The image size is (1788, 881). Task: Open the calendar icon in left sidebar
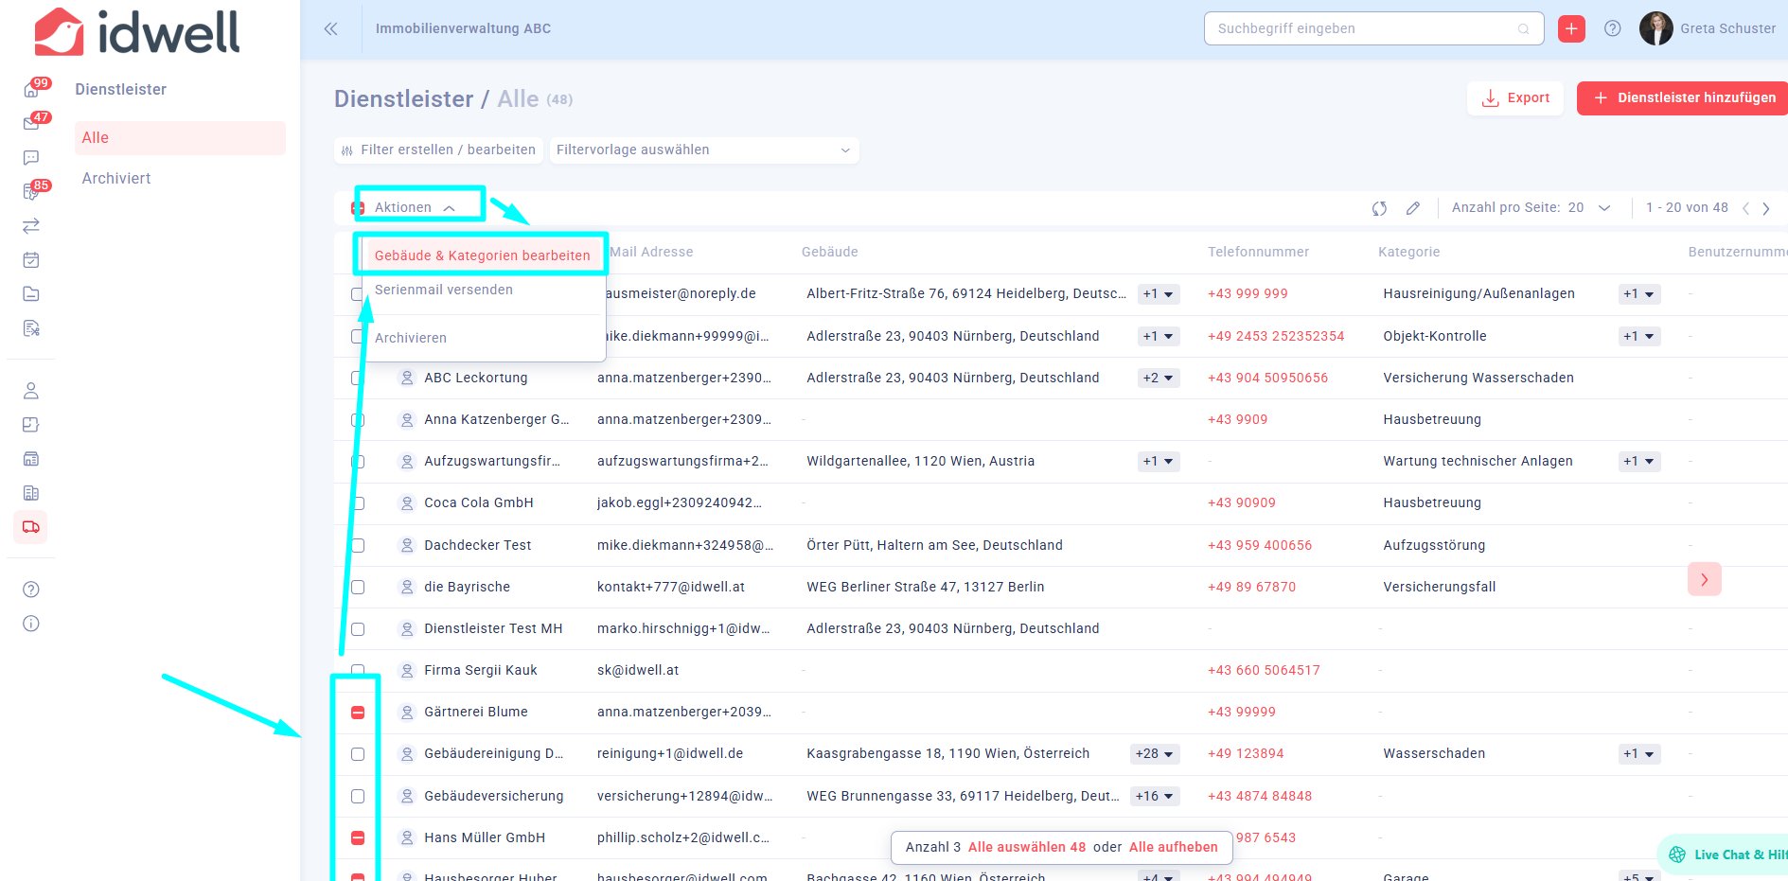pyautogui.click(x=31, y=260)
